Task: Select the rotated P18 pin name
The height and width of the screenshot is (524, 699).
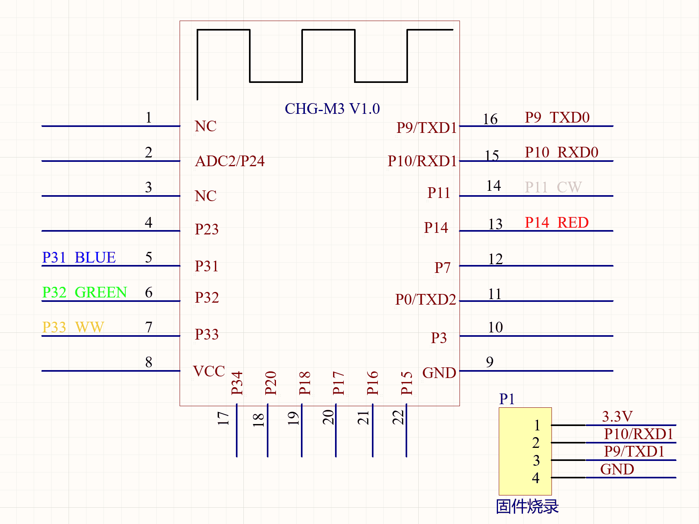Action: [x=304, y=383]
